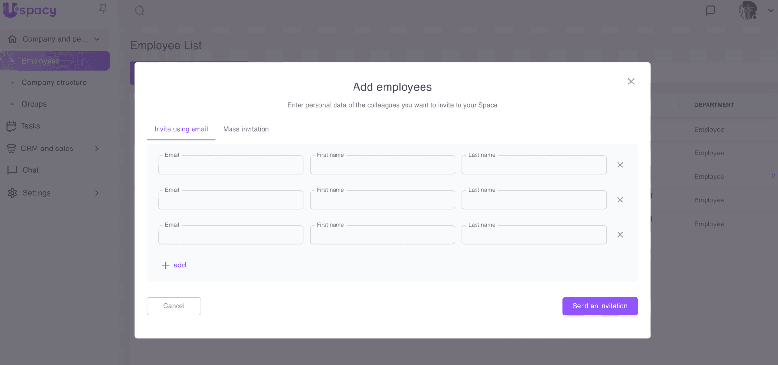Click the DEPARTMENT column header
This screenshot has height=365, width=778.
coord(714,105)
